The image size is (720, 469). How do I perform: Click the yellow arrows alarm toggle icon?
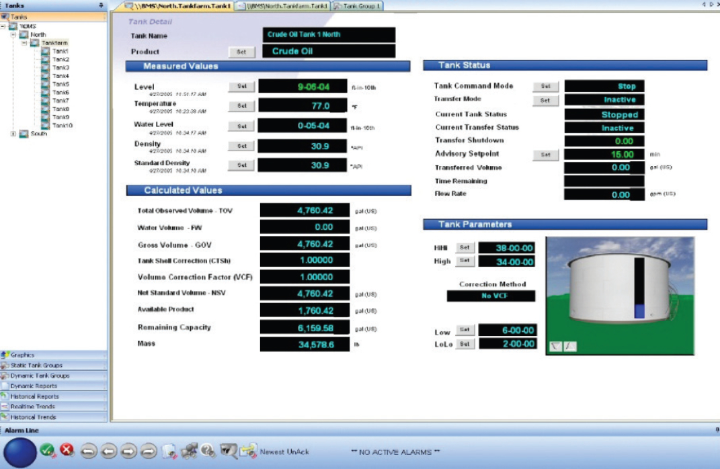(249, 451)
